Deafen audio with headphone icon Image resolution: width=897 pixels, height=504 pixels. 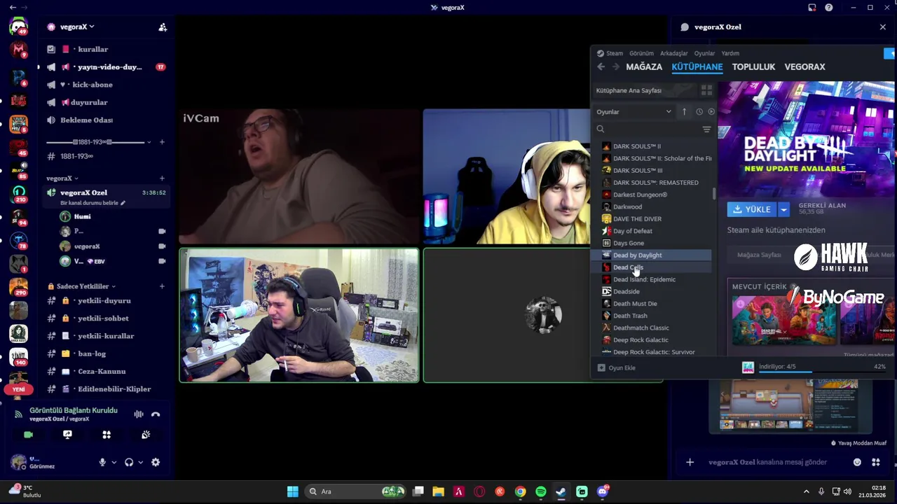pos(129,462)
